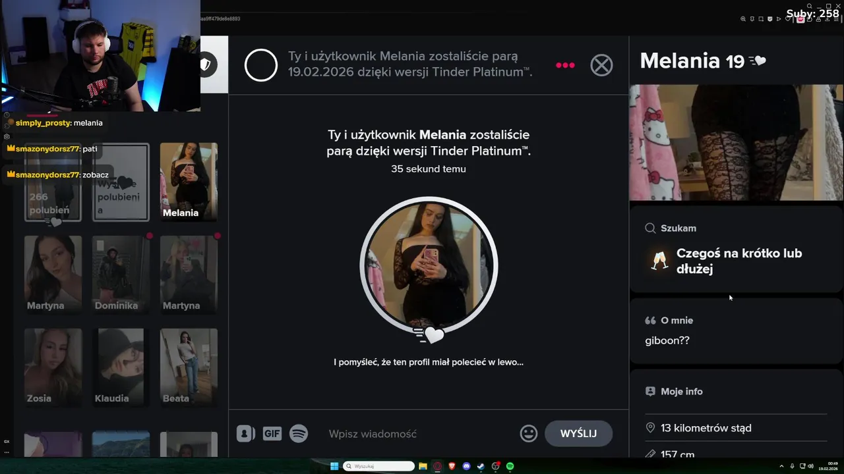The image size is (844, 474).
Task: Click the browser player triangle icon
Action: click(779, 19)
